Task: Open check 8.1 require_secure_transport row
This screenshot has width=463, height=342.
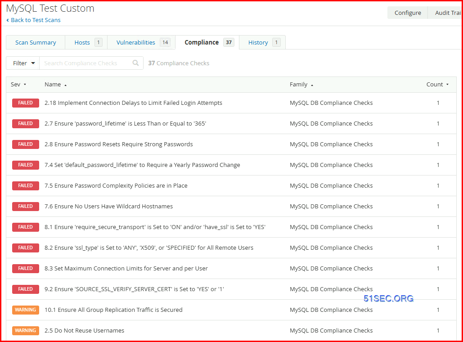Action: (x=231, y=227)
